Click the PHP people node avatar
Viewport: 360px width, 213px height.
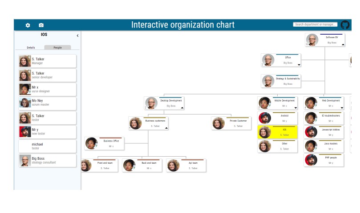click(x=311, y=160)
